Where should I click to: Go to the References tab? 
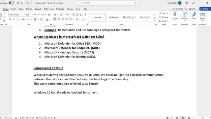coord(49,9)
